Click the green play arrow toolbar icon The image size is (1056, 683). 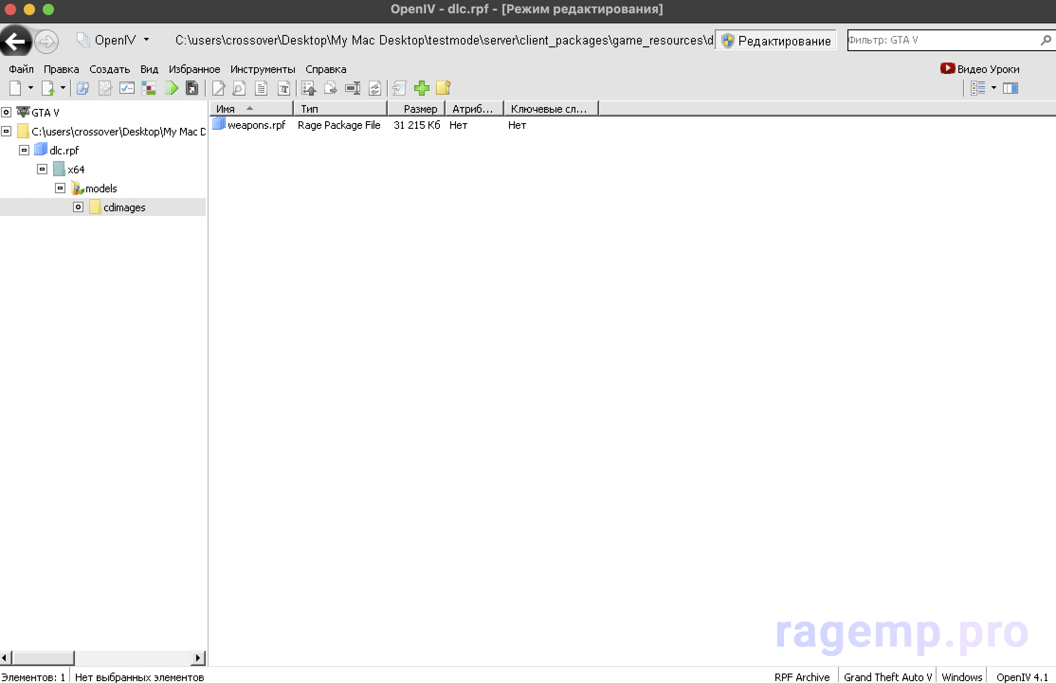click(171, 88)
